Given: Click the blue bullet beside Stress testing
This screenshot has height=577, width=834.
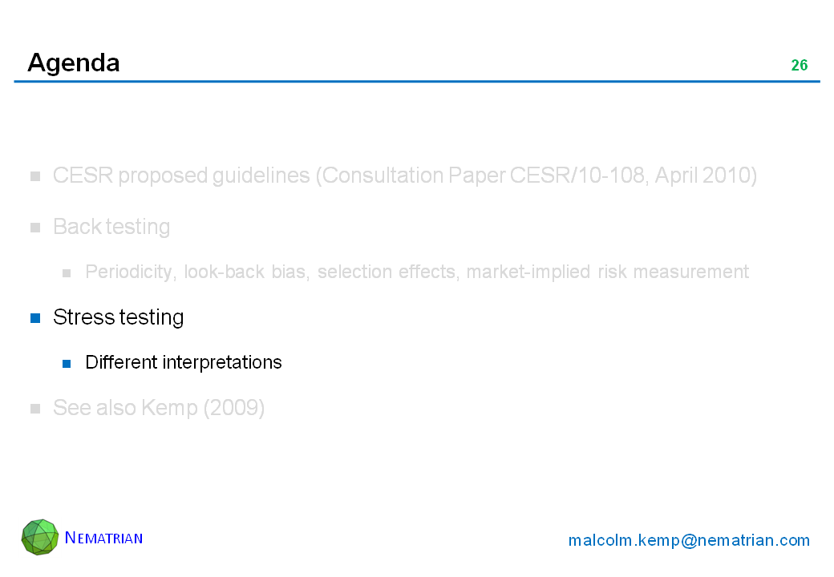Looking at the screenshot, I should click(x=35, y=318).
